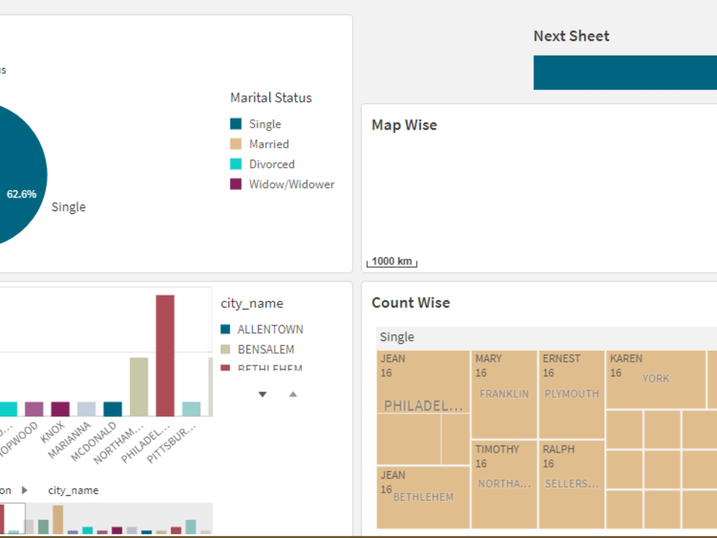Click the PITTSBURGH light teal bar
Image resolution: width=717 pixels, height=538 pixels.
pos(191,409)
